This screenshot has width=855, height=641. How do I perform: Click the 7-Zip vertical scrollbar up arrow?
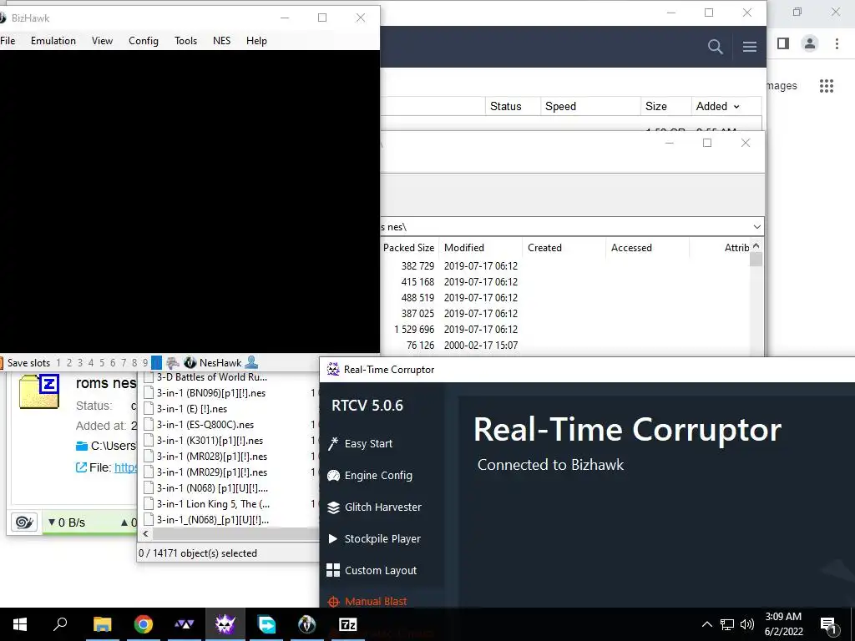tap(756, 246)
